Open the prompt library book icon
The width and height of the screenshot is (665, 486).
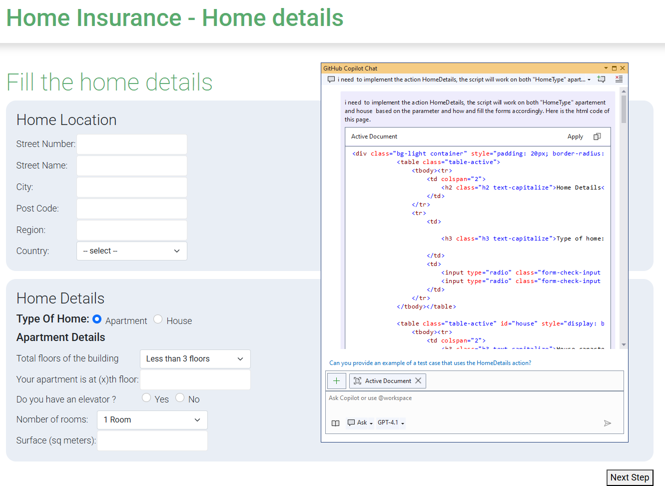(x=335, y=423)
